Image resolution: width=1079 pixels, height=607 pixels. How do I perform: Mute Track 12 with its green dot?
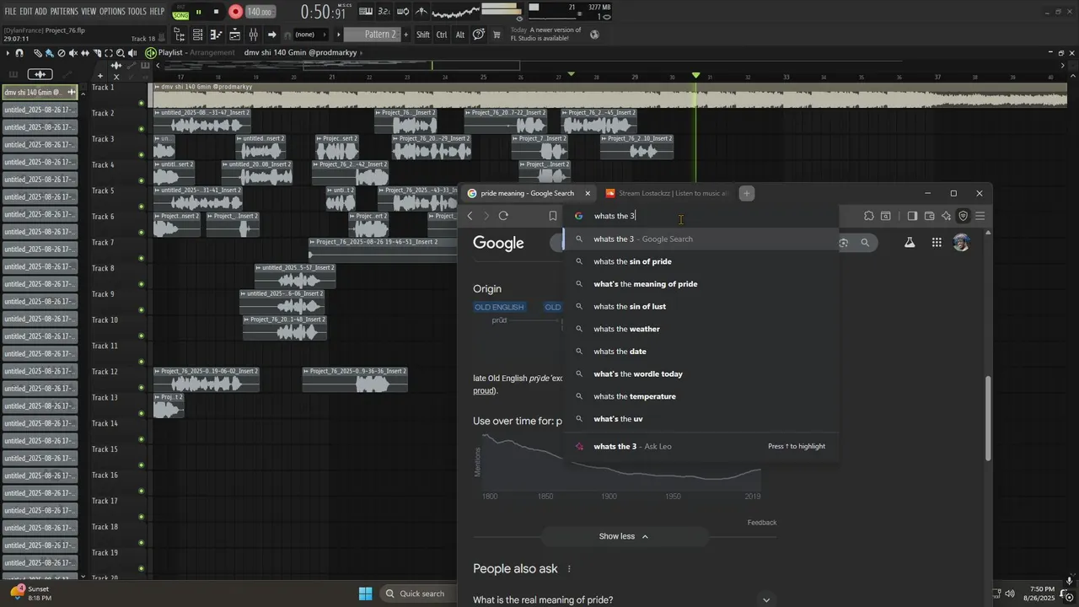141,388
